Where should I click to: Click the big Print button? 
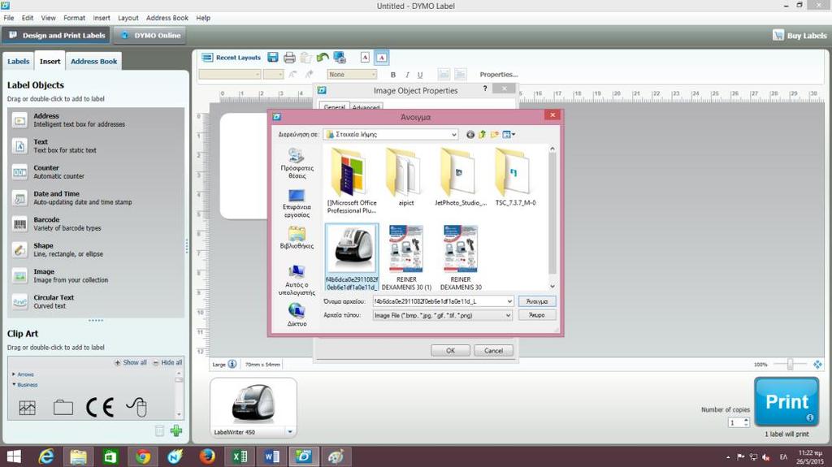(x=786, y=402)
